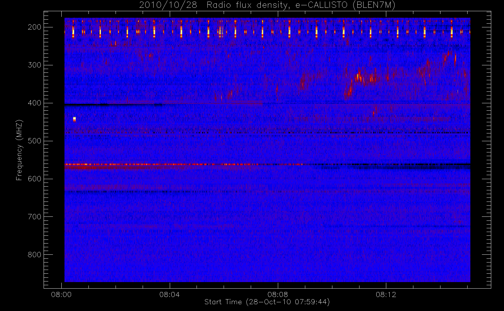Click the 08:00 time tick label
Image resolution: width=504 pixels, height=311 pixels.
click(61, 295)
